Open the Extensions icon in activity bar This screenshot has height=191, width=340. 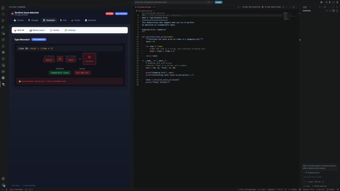click(x=3, y=40)
